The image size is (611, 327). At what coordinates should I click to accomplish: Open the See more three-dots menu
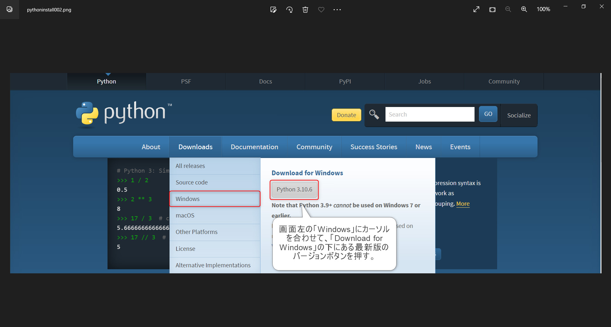tap(337, 10)
